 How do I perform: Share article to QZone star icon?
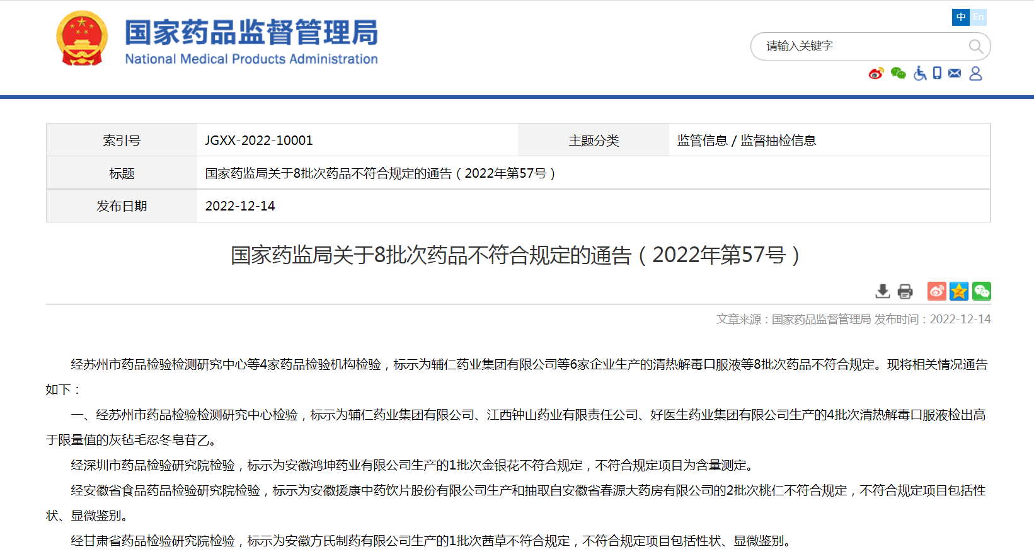click(x=959, y=291)
